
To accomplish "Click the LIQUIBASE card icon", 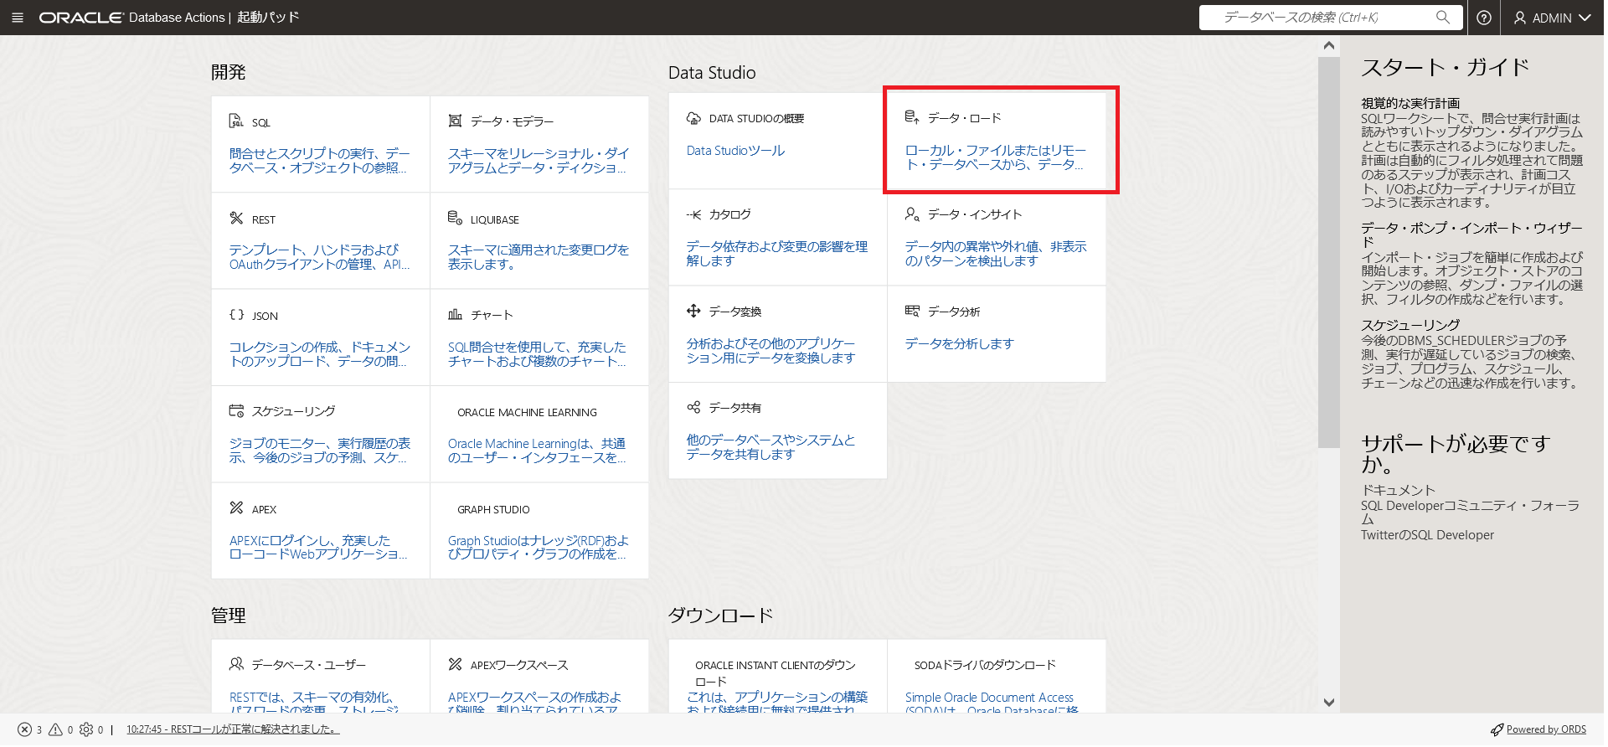I will coord(455,219).
